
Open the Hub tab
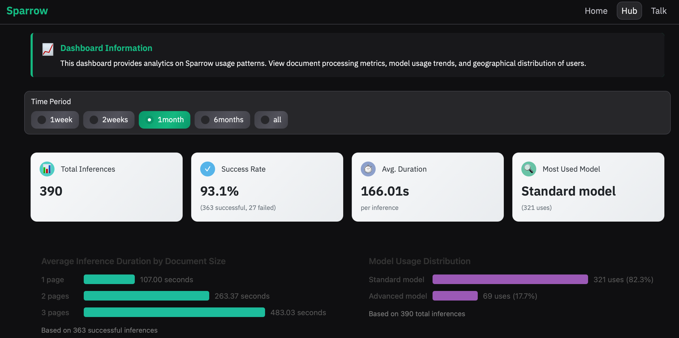click(x=629, y=11)
